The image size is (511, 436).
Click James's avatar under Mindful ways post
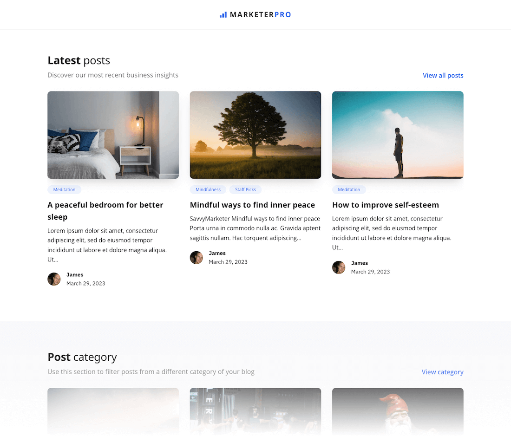point(197,258)
